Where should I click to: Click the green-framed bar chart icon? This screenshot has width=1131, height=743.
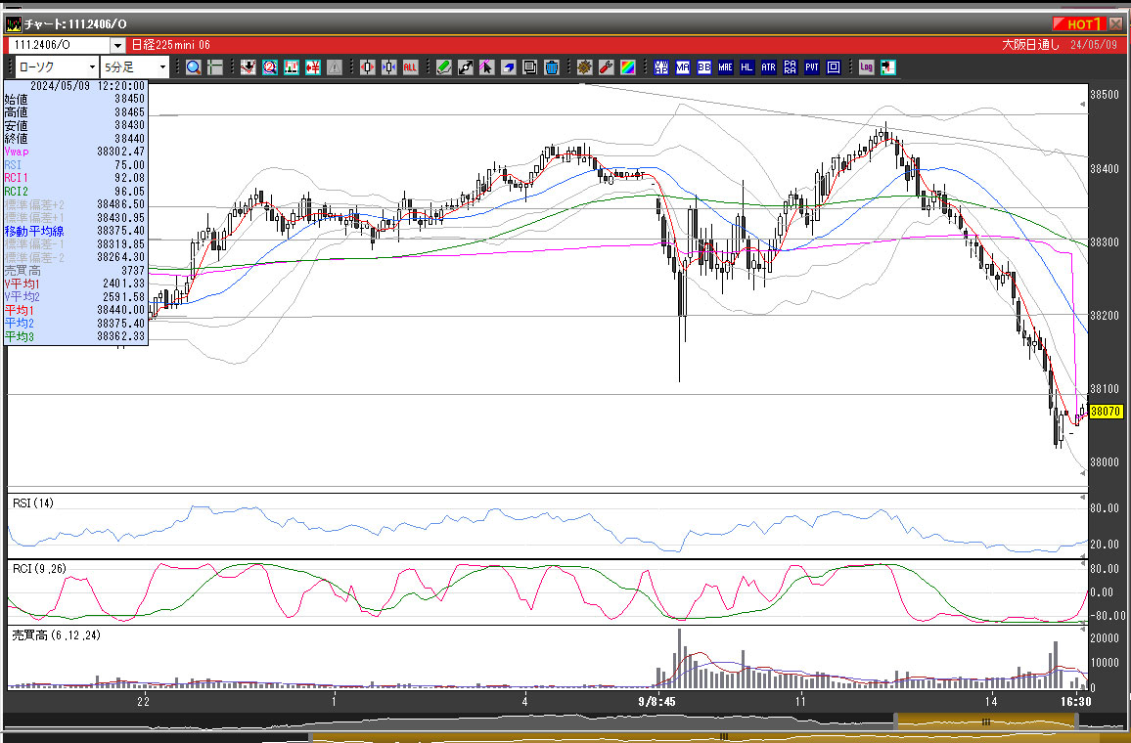[292, 67]
